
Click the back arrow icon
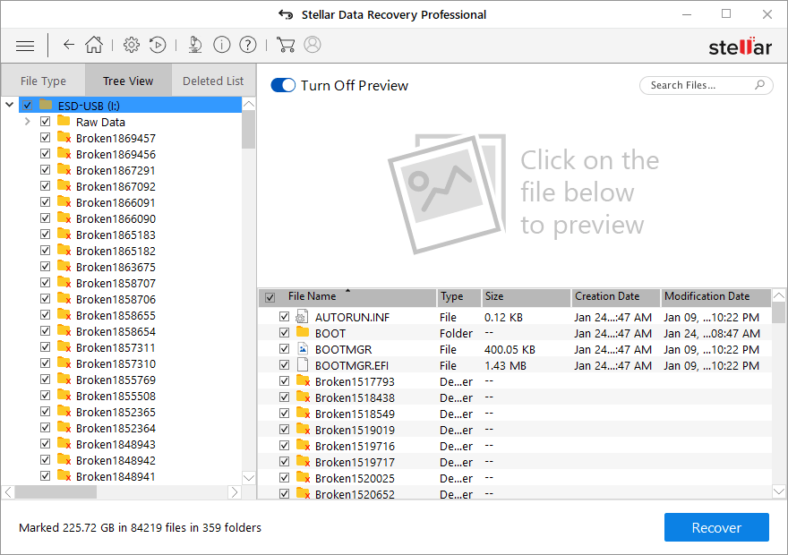[x=69, y=45]
